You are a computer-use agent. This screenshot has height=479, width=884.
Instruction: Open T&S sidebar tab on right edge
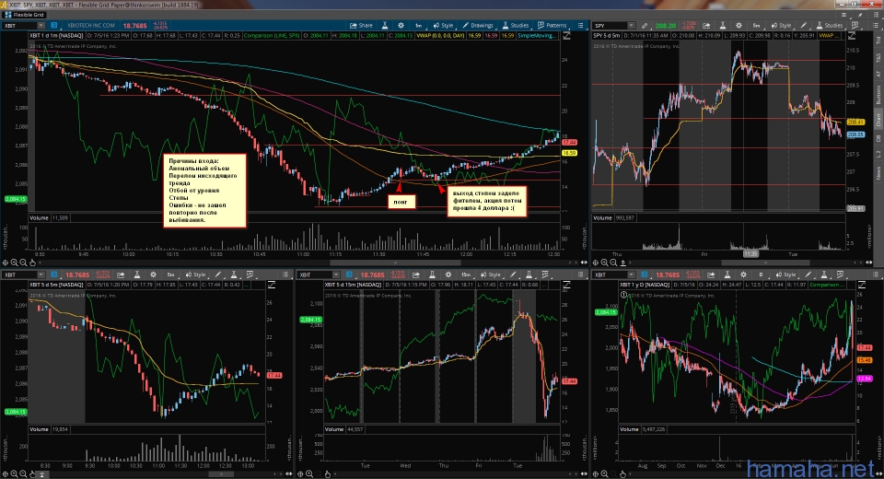pyautogui.click(x=878, y=57)
